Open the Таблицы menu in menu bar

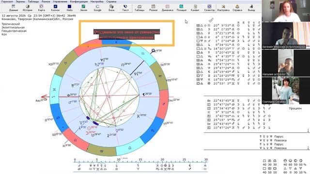(33, 1)
